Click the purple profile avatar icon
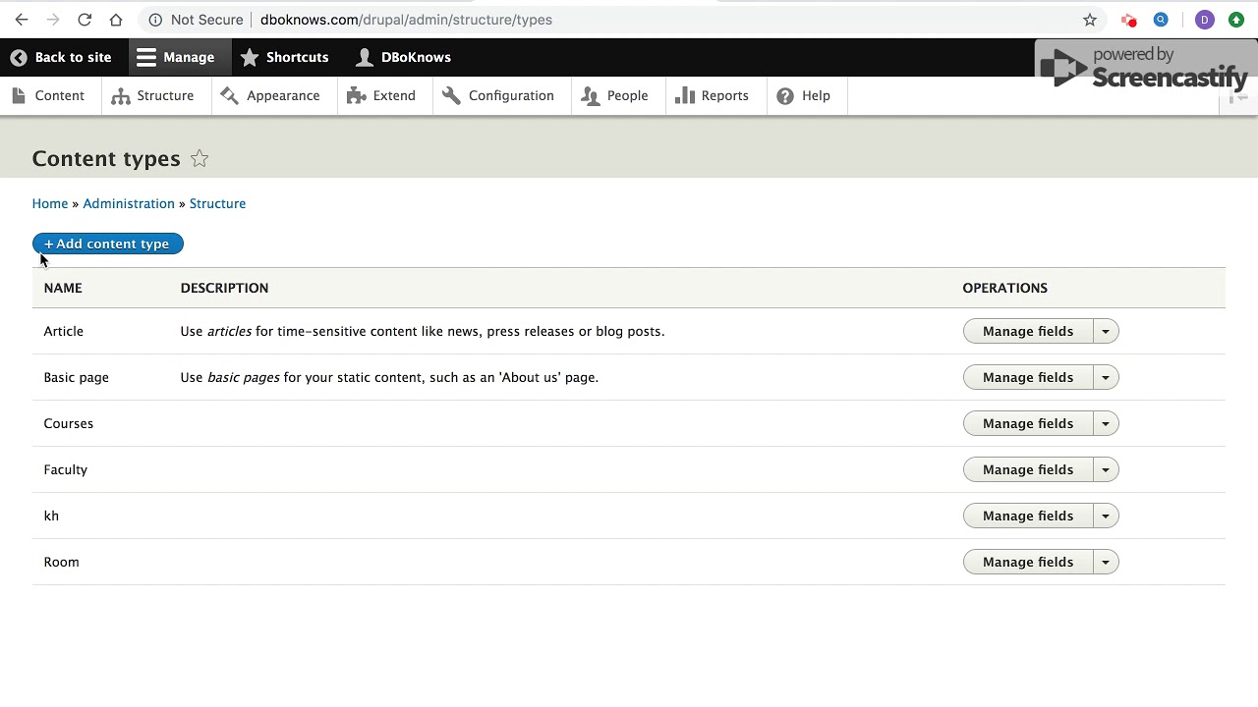The height and width of the screenshot is (707, 1258). click(x=1205, y=20)
